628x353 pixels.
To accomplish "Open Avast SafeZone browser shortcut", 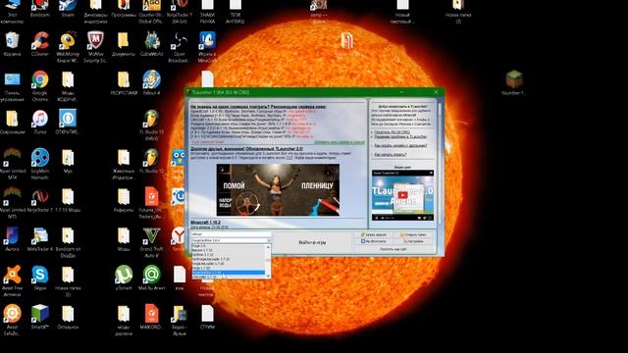I will point(12,321).
